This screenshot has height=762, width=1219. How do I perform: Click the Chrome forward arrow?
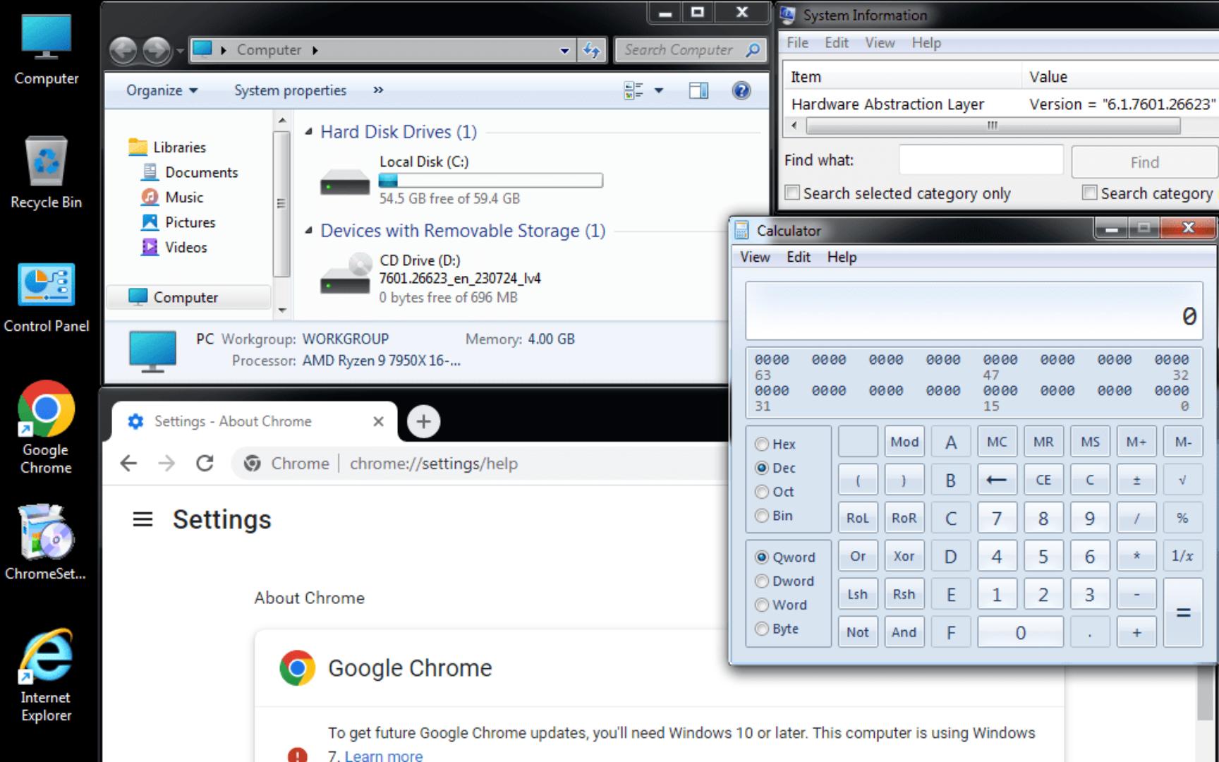tap(166, 464)
